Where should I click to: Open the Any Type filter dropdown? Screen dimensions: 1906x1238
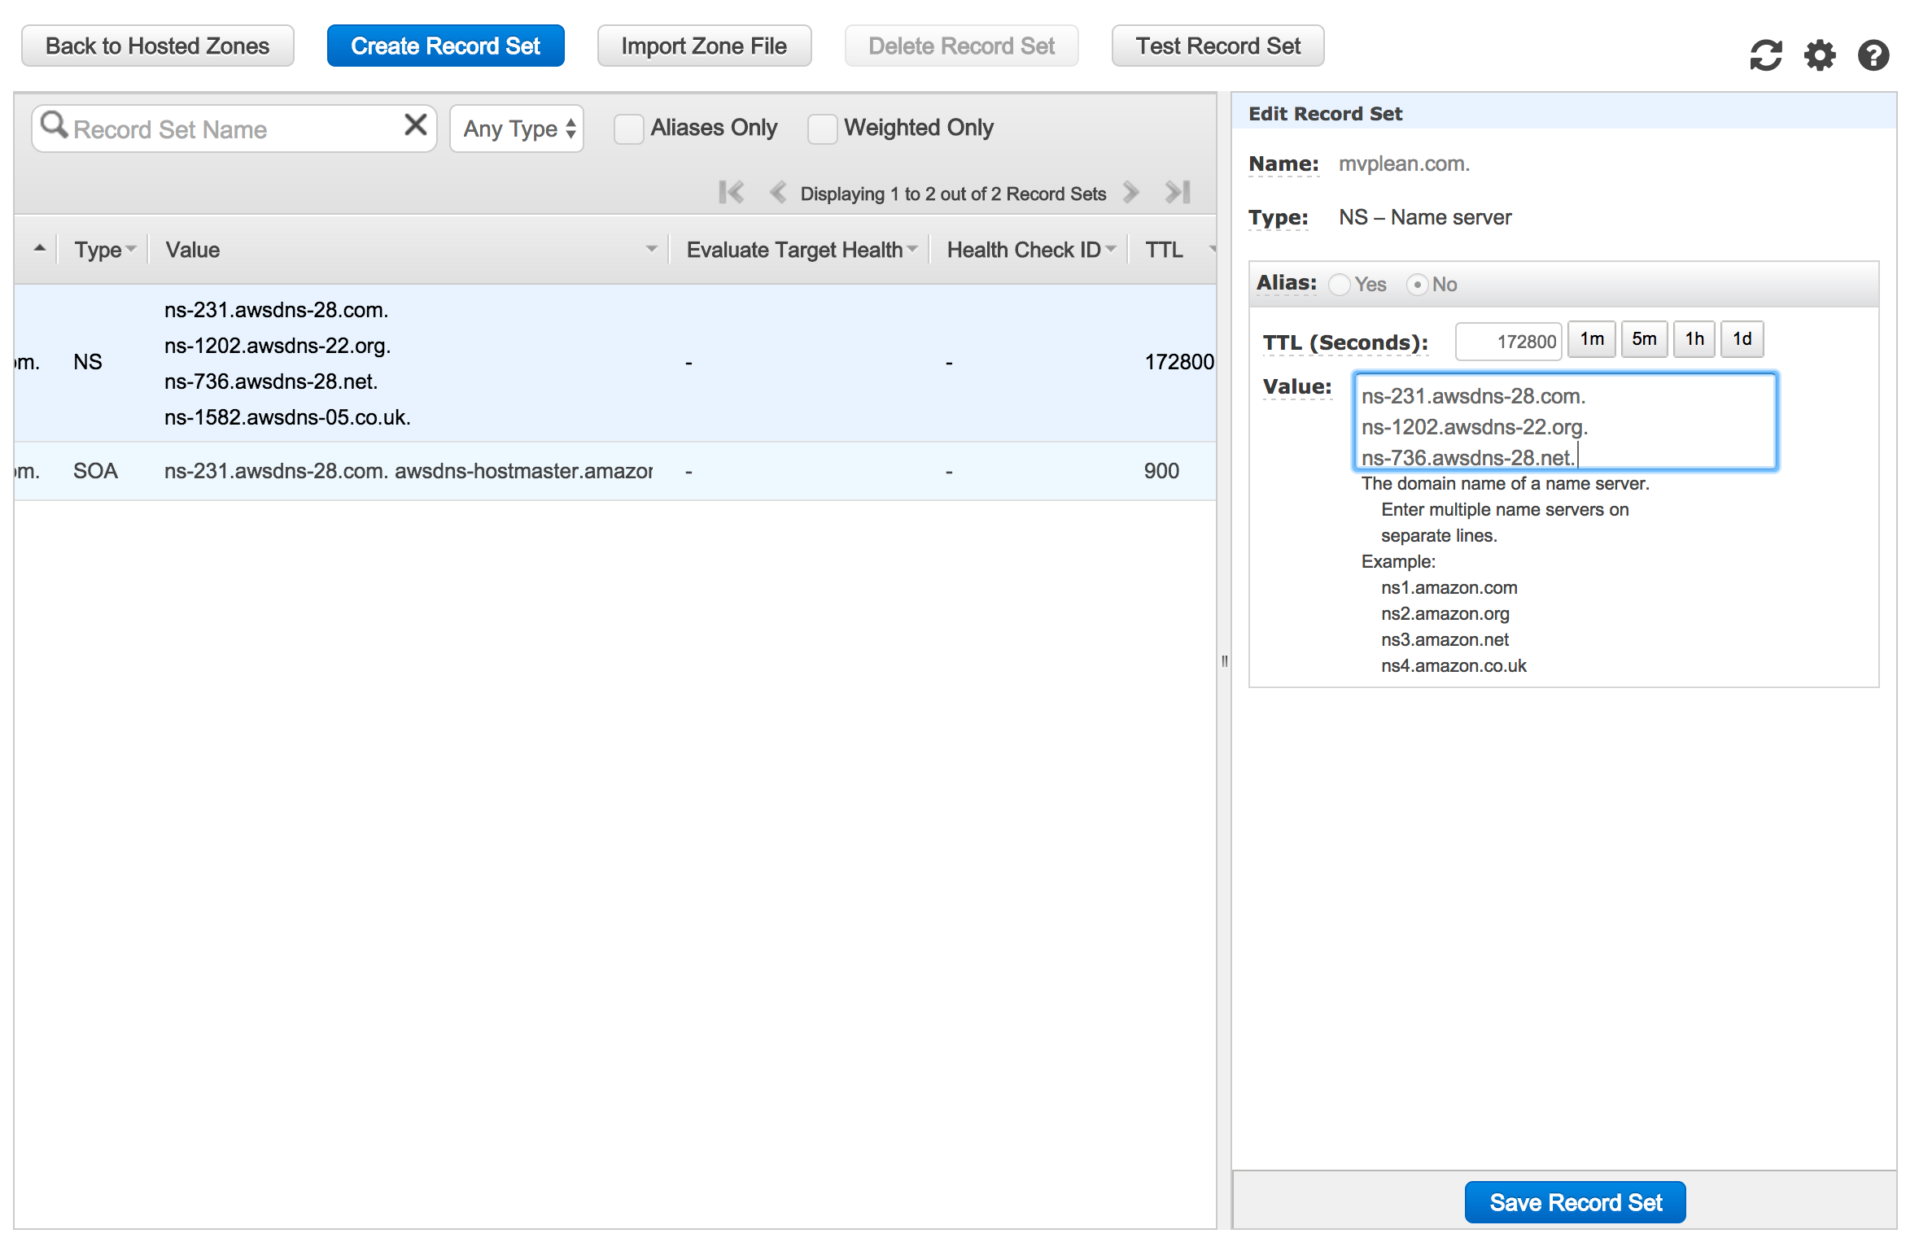coord(517,129)
